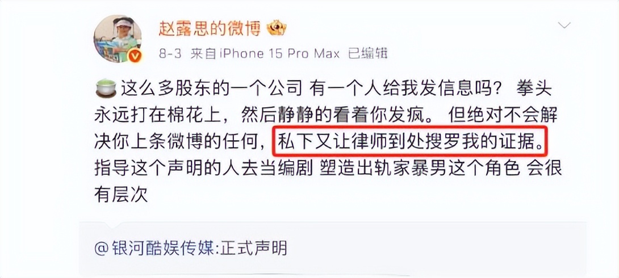Click the tea cup emoji
Viewport: 619px width, 278px height.
tap(106, 89)
